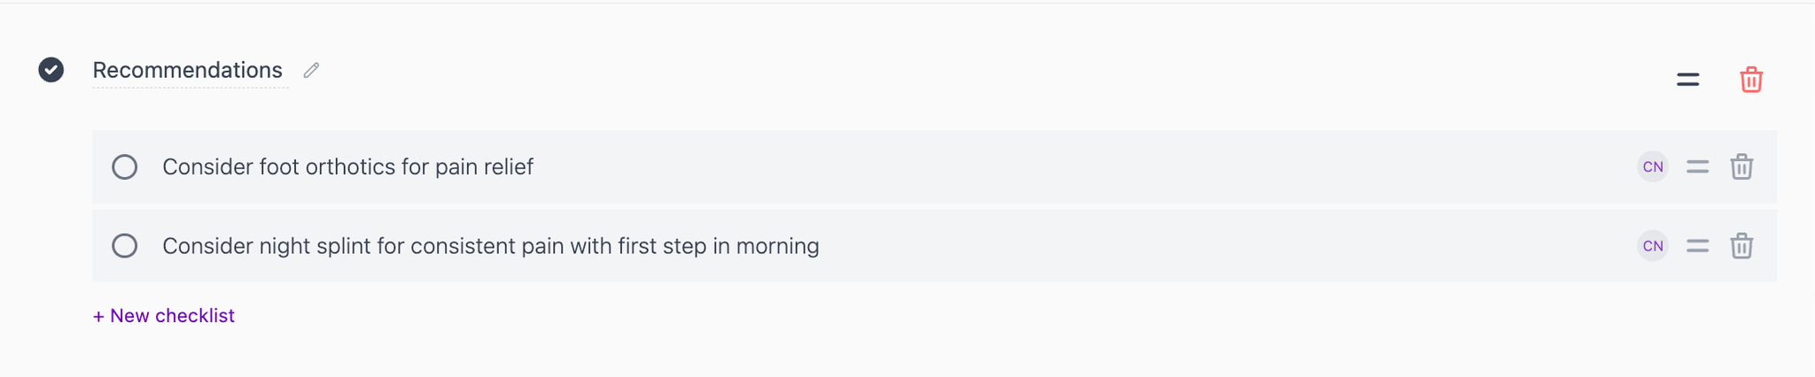Uncheck the Recommendations checklist completed circle
1815x377 pixels.
coord(51,70)
